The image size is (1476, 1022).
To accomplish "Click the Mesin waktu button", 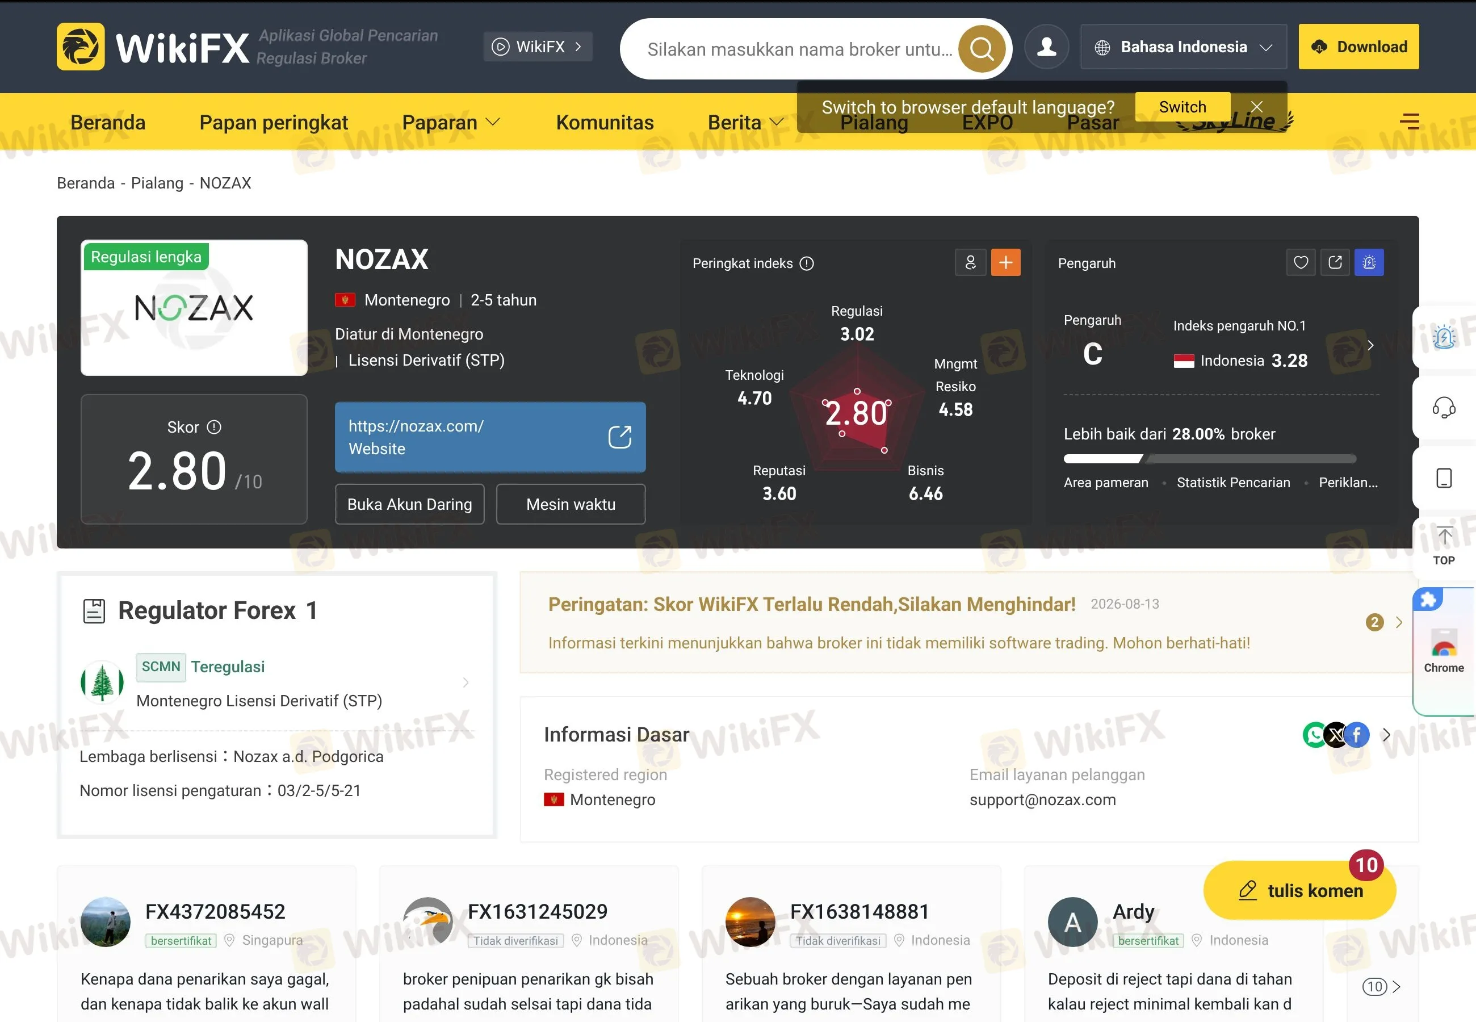I will [571, 505].
